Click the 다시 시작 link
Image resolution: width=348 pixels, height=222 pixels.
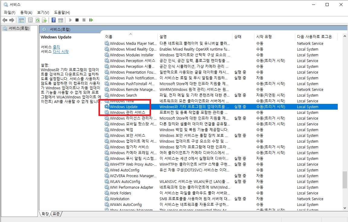click(x=61, y=51)
